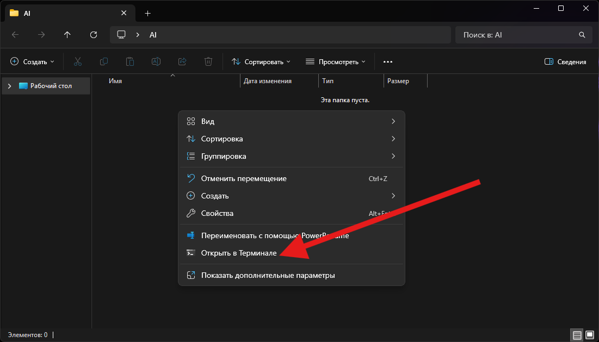Toggle the Сведения details pane
Viewport: 599px width, 342px height.
click(565, 61)
